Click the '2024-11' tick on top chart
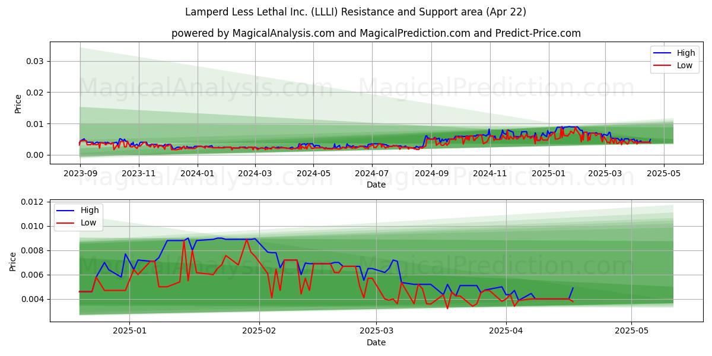 490,173
